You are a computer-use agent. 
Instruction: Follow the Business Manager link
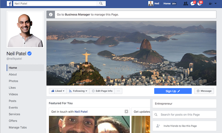pyautogui.click(x=78, y=15)
